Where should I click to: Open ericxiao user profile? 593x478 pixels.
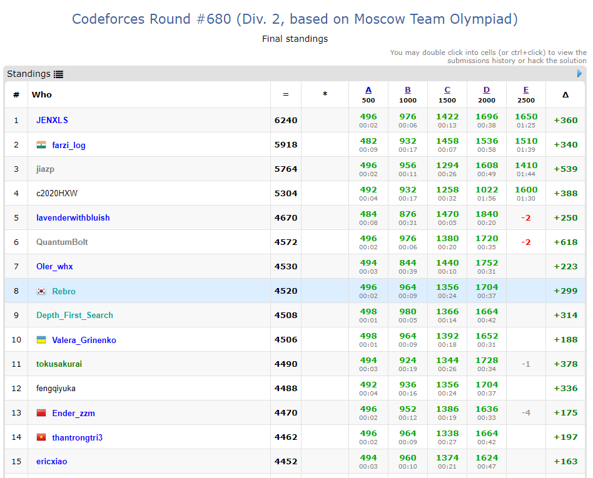click(x=51, y=461)
